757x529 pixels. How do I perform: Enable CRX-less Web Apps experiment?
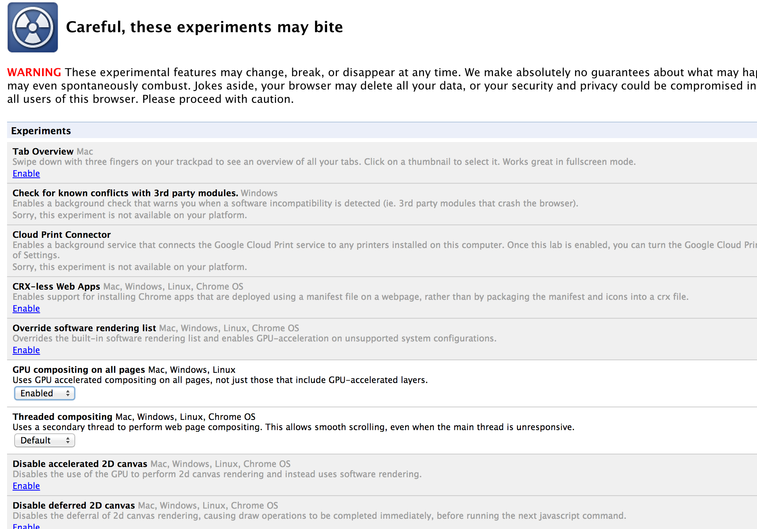point(26,308)
